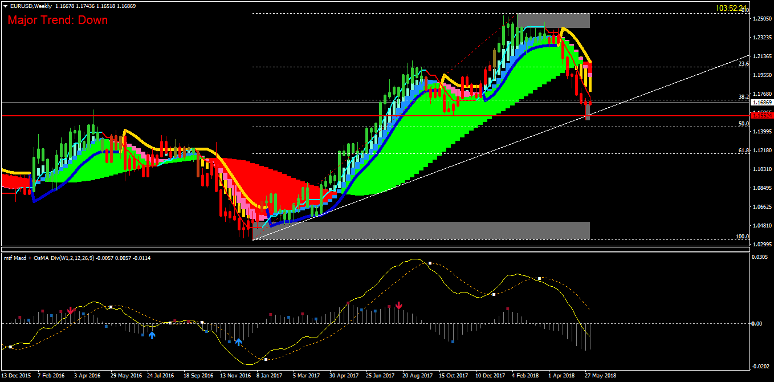This screenshot has height=382, width=774.
Task: Click the 1.06625 price on the axis
Action: click(762, 207)
